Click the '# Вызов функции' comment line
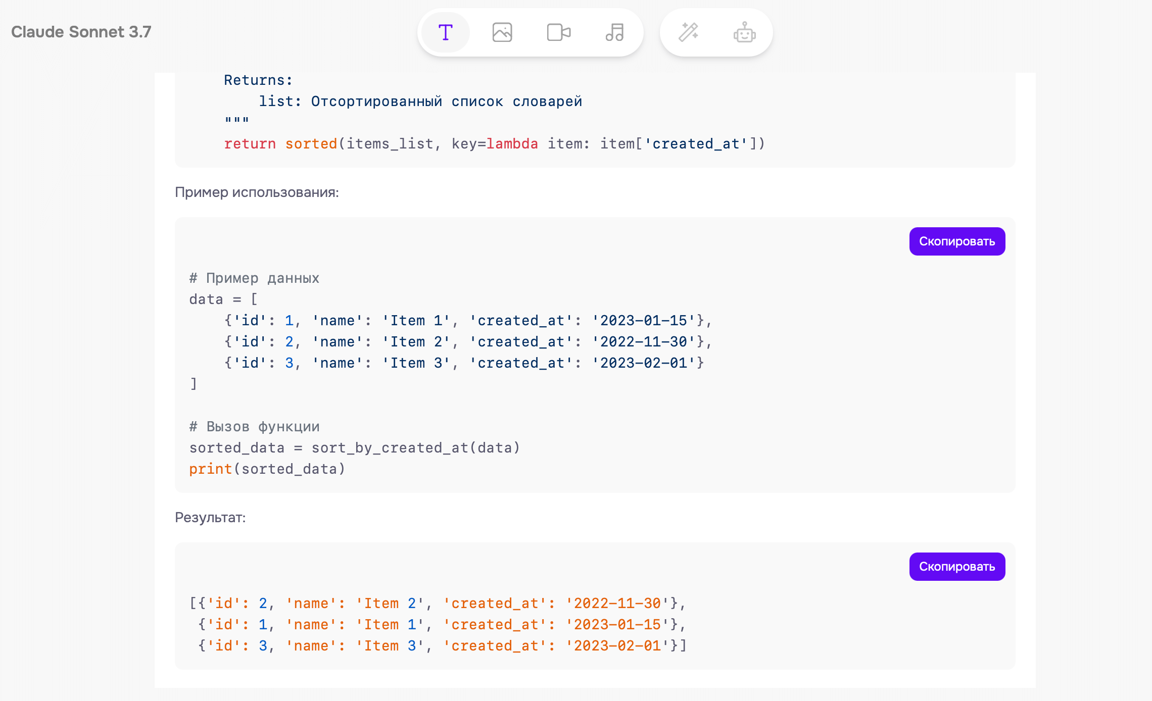This screenshot has width=1152, height=701. 254,427
